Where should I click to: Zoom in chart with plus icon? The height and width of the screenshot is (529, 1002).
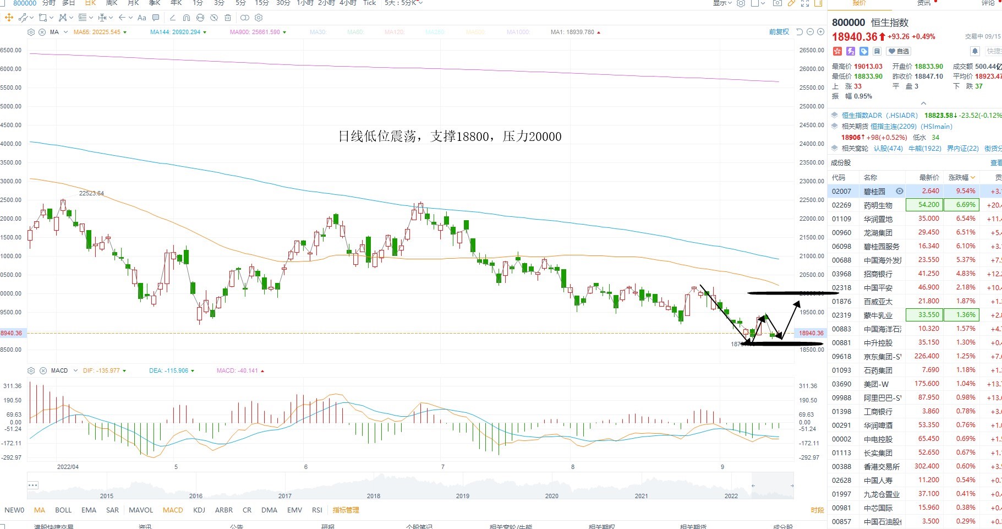click(x=820, y=32)
